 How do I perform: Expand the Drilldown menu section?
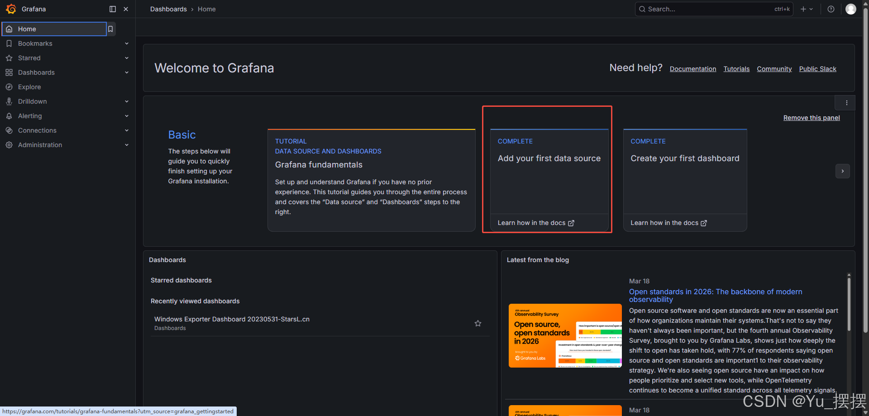click(x=127, y=101)
